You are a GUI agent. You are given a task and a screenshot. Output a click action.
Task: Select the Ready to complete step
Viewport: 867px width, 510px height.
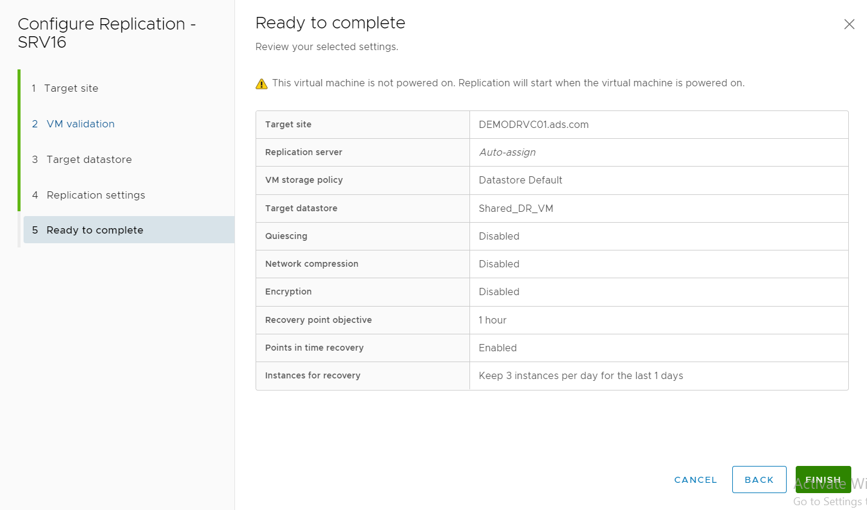(x=95, y=230)
